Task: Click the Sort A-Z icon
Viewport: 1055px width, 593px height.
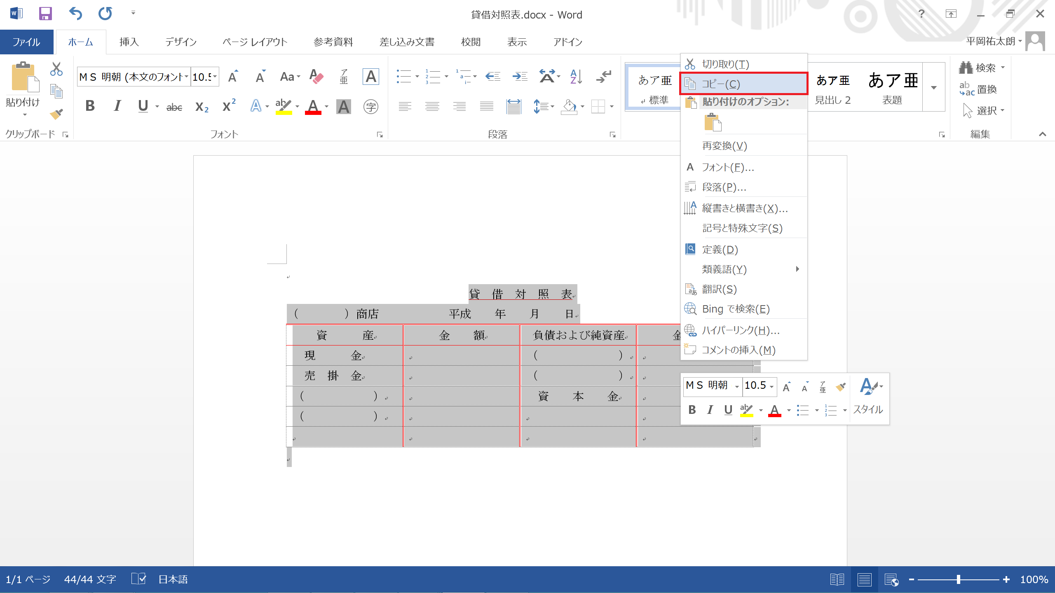Action: 576,77
